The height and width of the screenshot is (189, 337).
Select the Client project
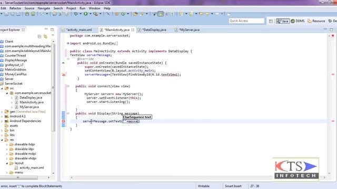[9, 41]
